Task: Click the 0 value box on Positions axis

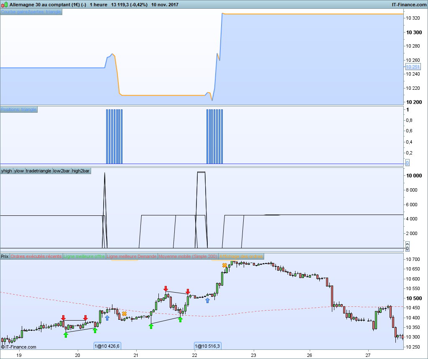Action: pyautogui.click(x=407, y=163)
